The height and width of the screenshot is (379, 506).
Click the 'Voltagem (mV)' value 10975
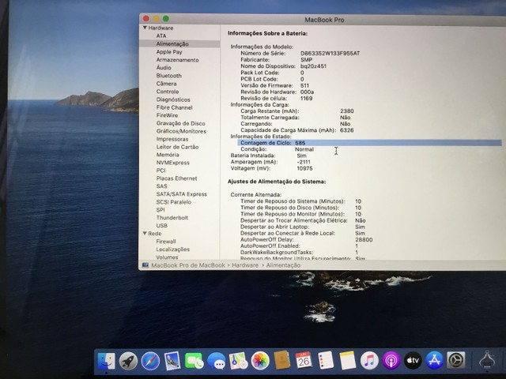pyautogui.click(x=304, y=168)
